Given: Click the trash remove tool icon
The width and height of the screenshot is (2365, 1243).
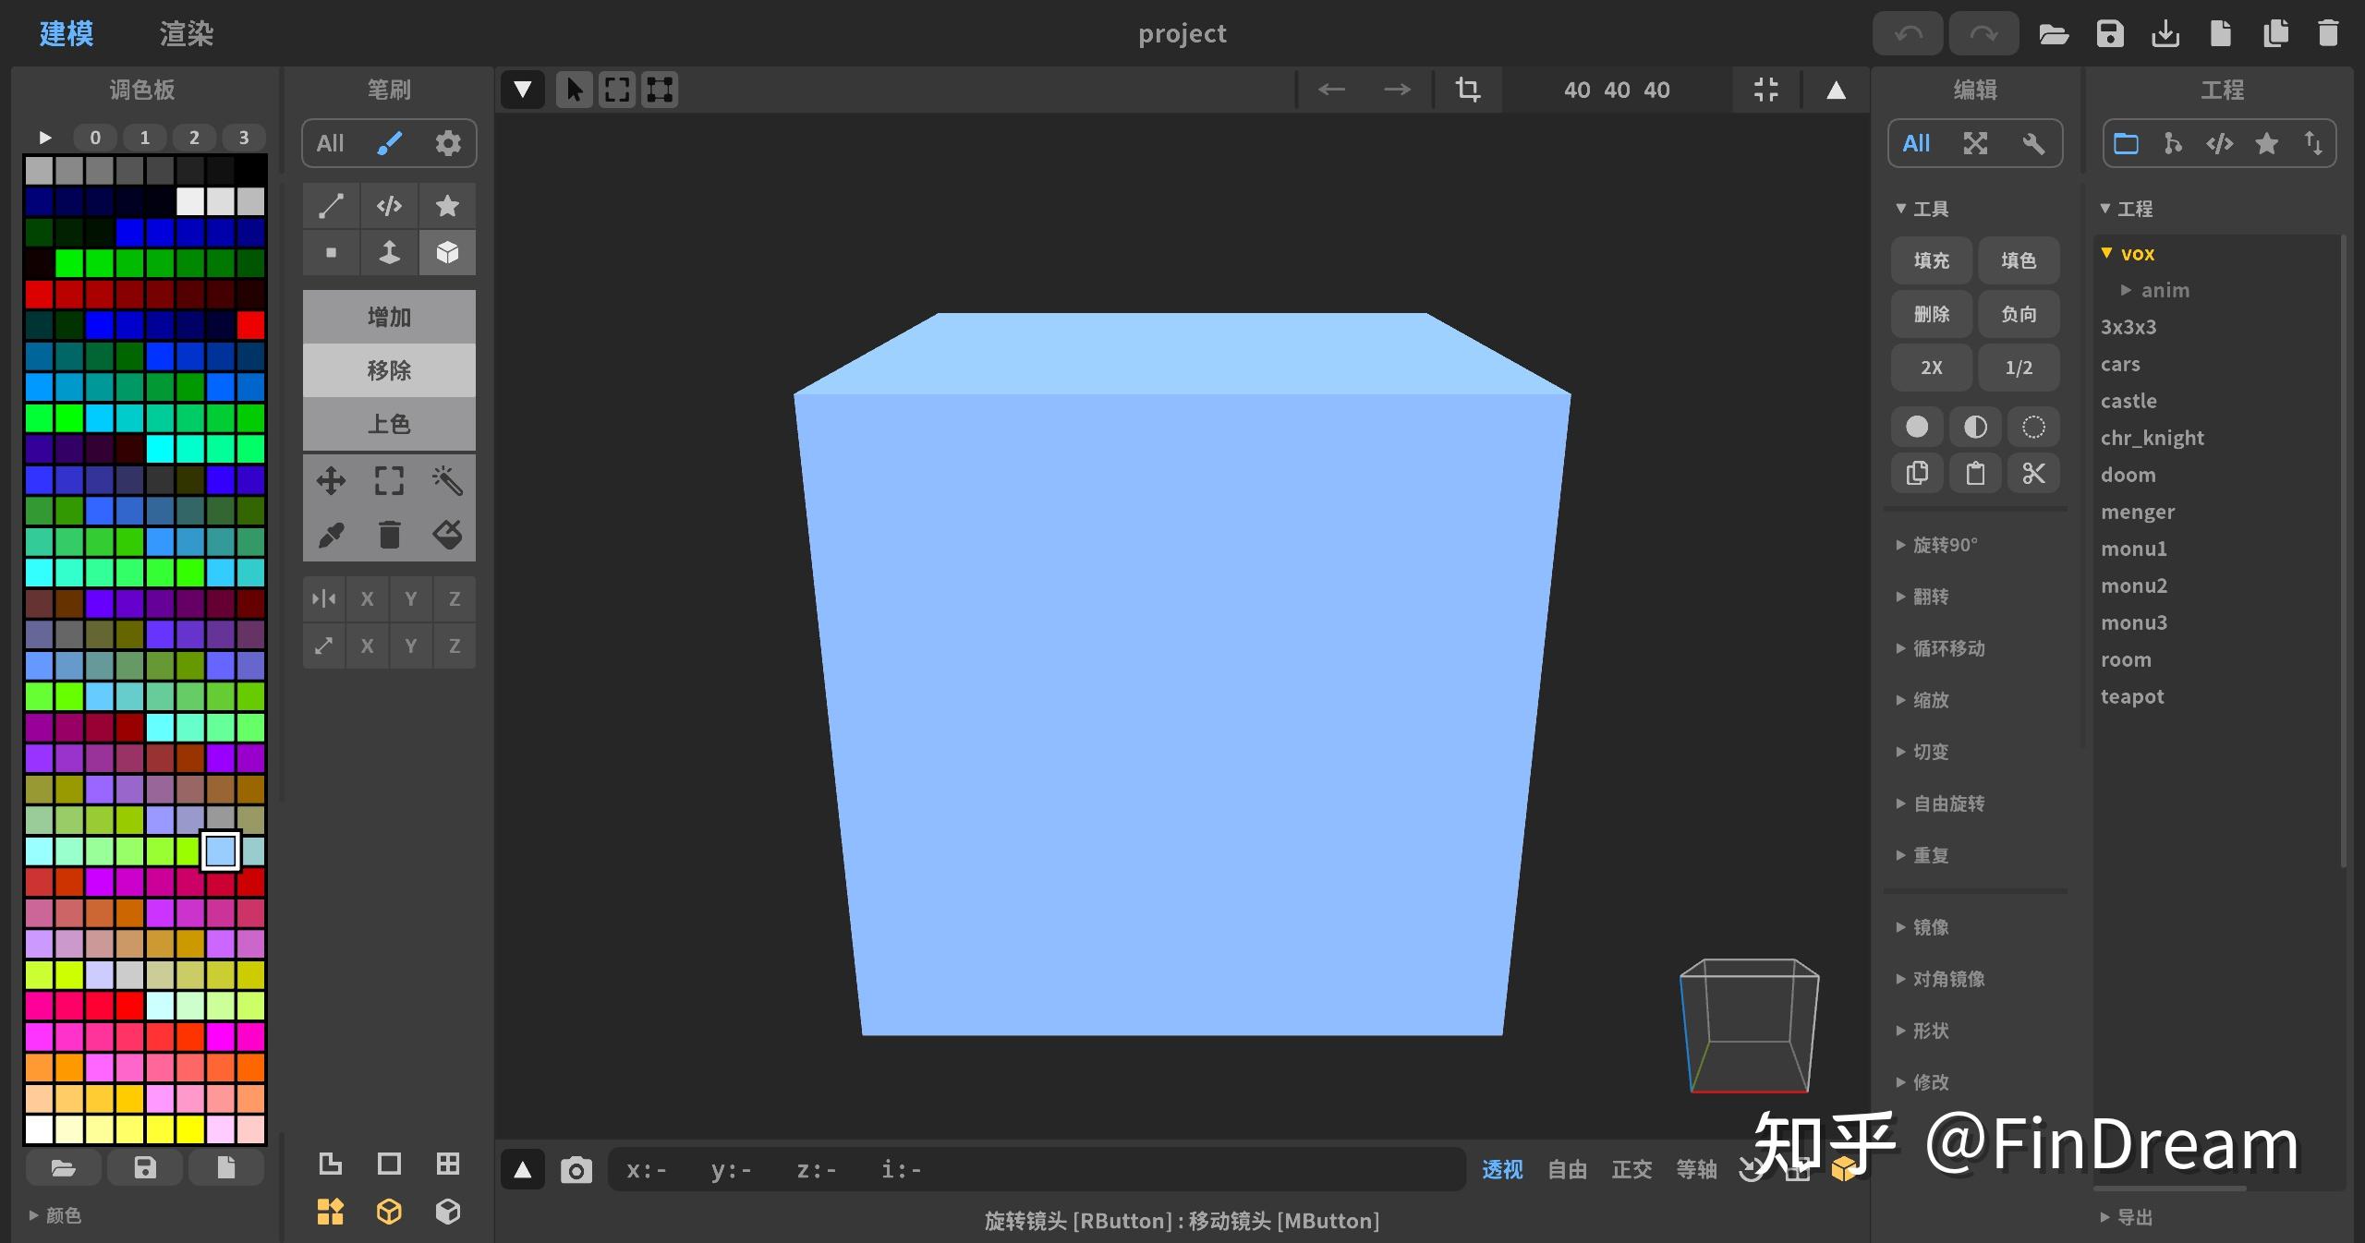Looking at the screenshot, I should coord(389,535).
